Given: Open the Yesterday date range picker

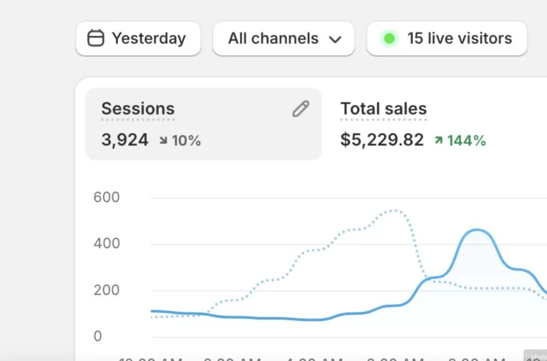Looking at the screenshot, I should pyautogui.click(x=138, y=39).
